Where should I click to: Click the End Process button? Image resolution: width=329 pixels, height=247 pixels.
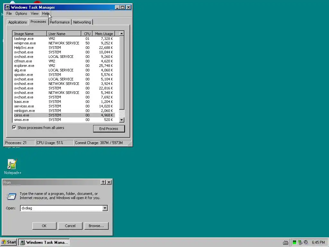coord(109,129)
